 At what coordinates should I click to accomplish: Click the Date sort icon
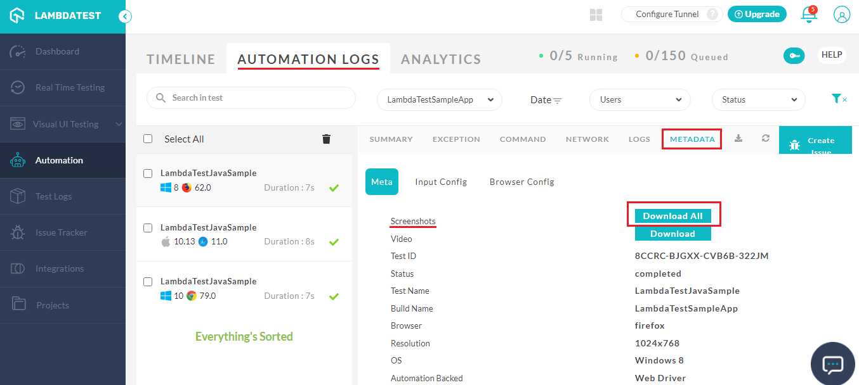point(557,100)
